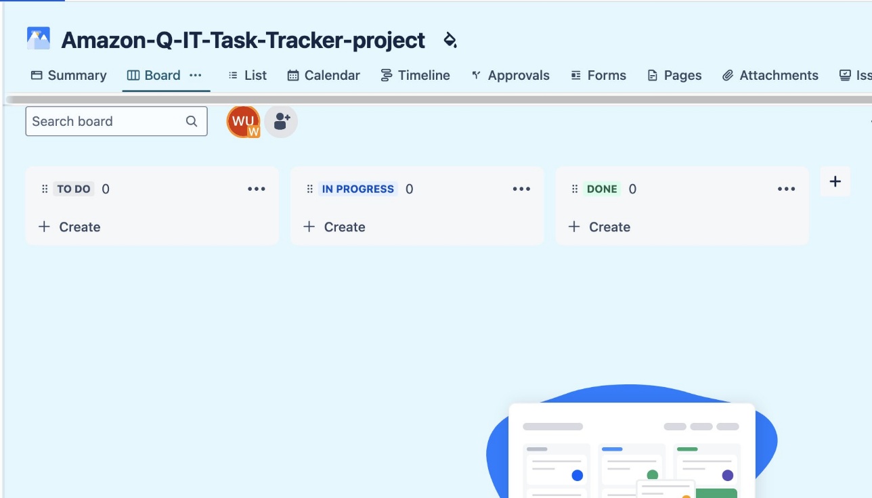Open Board tab more options ellipsis
Screen dimensions: 872x498
point(196,75)
